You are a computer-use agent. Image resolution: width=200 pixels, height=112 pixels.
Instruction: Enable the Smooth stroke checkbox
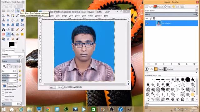click(3, 96)
